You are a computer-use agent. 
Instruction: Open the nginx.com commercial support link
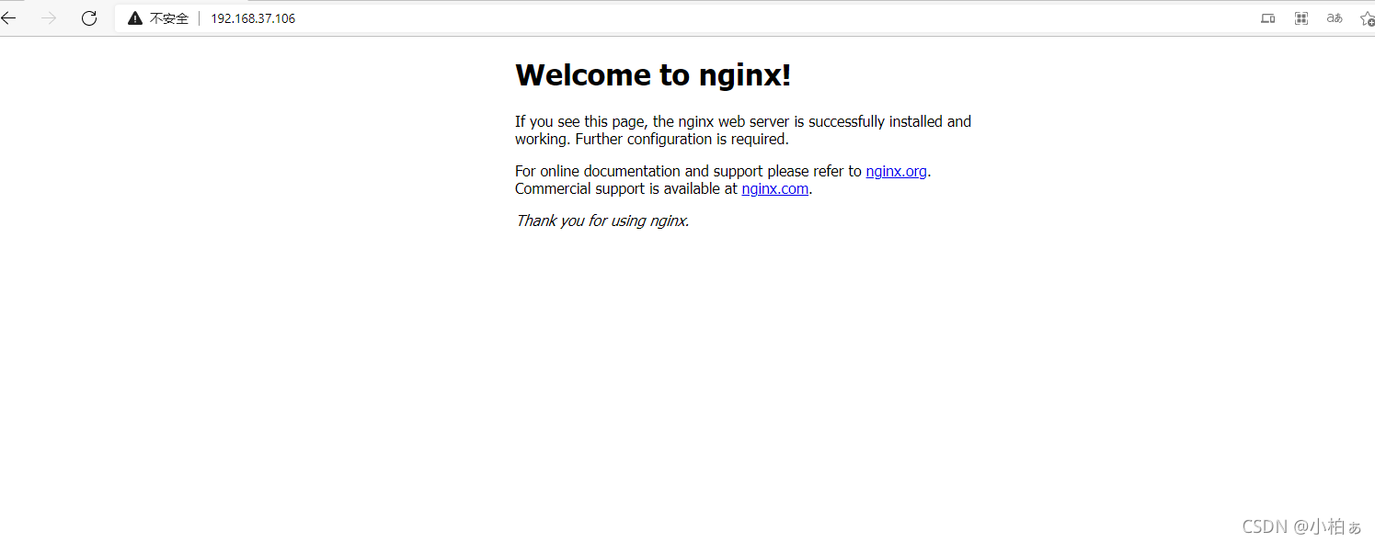(x=774, y=189)
